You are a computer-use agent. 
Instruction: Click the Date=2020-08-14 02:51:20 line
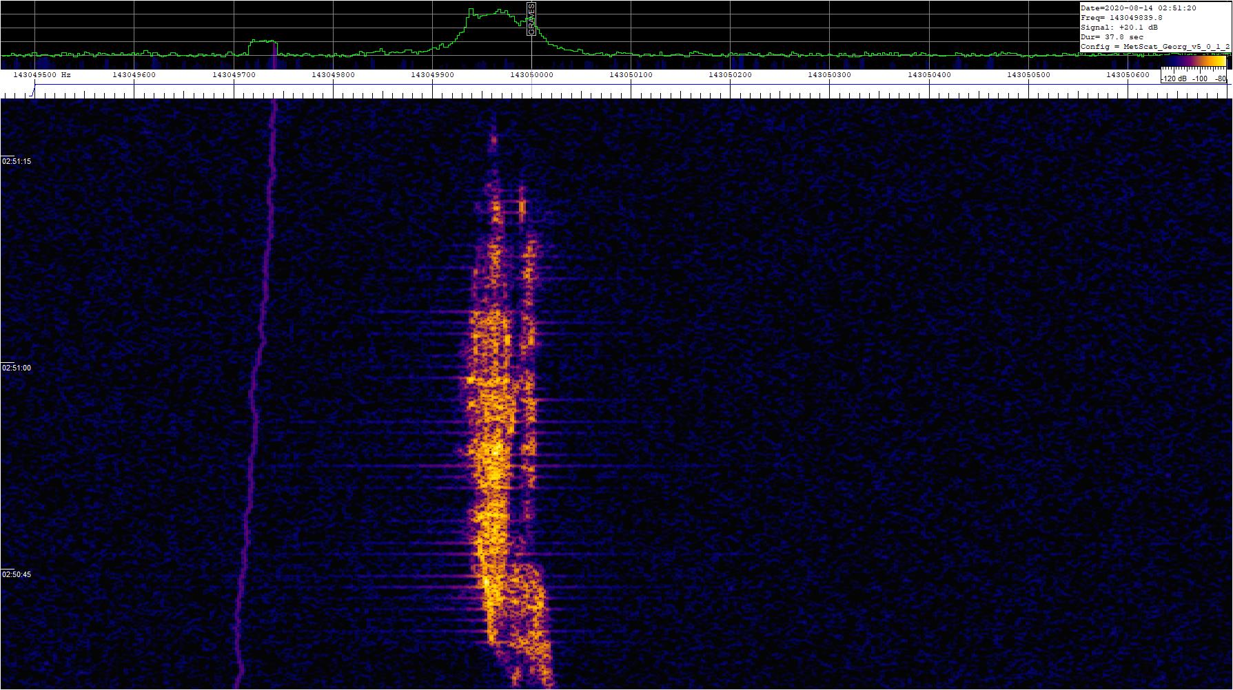tap(1139, 8)
